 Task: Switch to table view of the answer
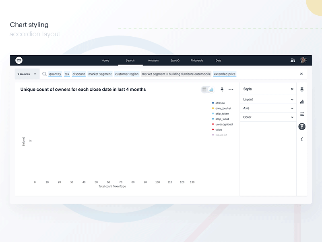[x=204, y=90]
